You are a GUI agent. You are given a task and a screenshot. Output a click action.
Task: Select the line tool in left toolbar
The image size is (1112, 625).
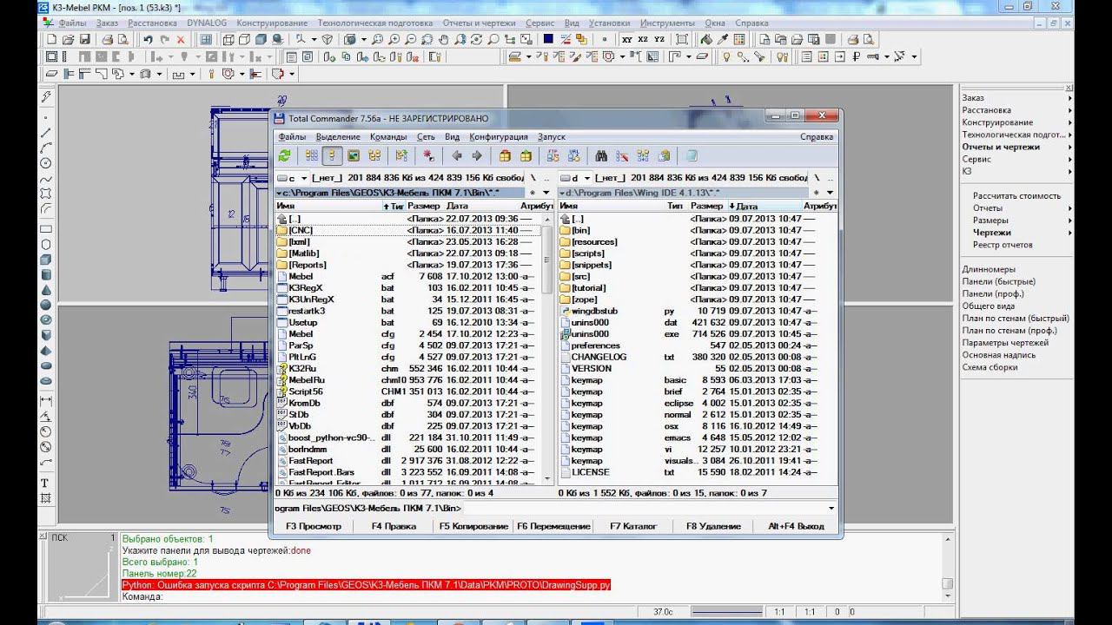pos(45,132)
